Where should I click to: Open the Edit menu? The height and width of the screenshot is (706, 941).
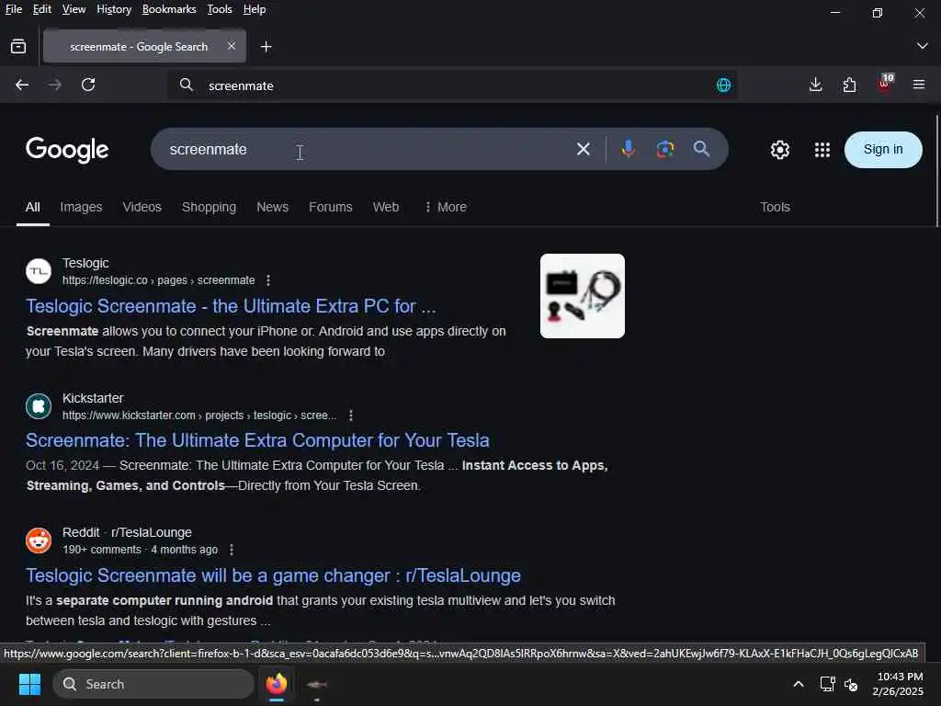point(41,9)
